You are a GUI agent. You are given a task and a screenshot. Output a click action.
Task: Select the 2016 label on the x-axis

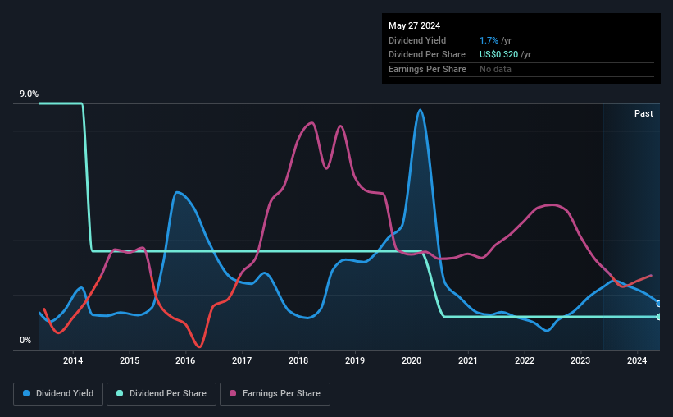[x=185, y=360]
